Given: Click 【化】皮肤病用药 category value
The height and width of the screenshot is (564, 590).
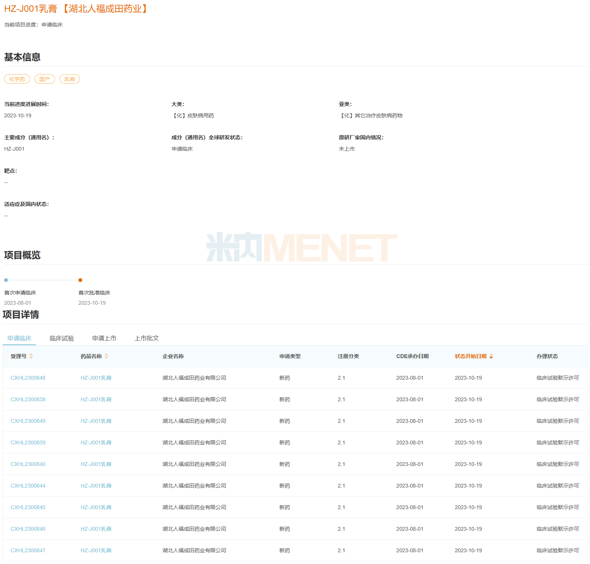Looking at the screenshot, I should click(x=193, y=115).
